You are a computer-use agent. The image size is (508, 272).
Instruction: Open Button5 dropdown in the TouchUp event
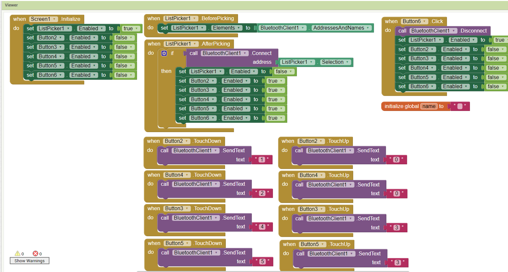click(313, 244)
